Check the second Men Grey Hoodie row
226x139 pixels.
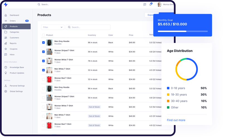[43, 89]
